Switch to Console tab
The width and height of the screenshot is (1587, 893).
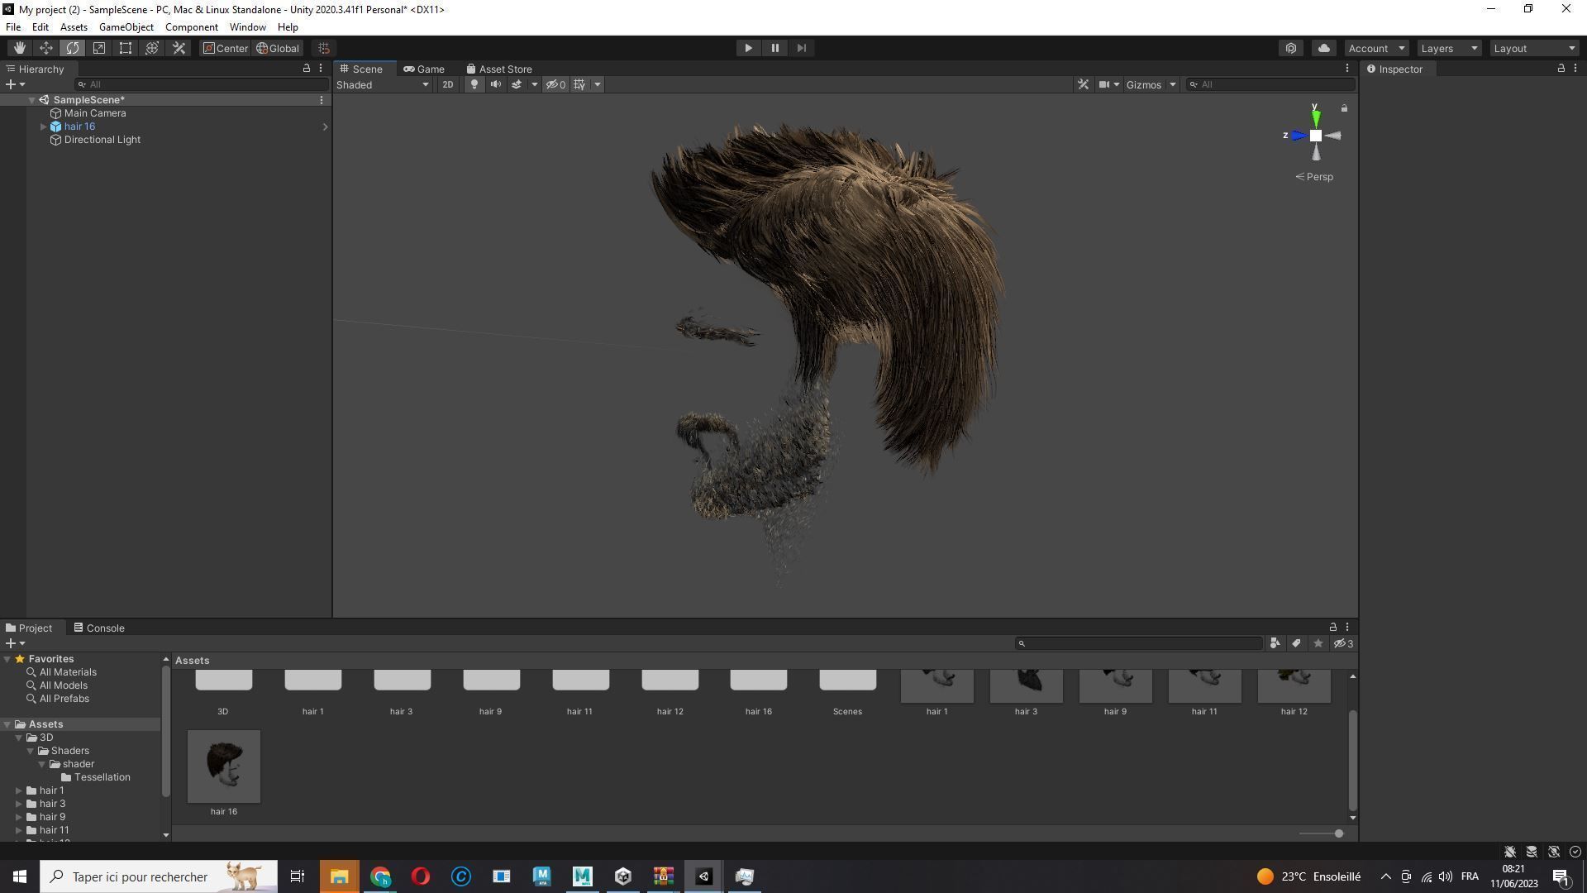(99, 628)
